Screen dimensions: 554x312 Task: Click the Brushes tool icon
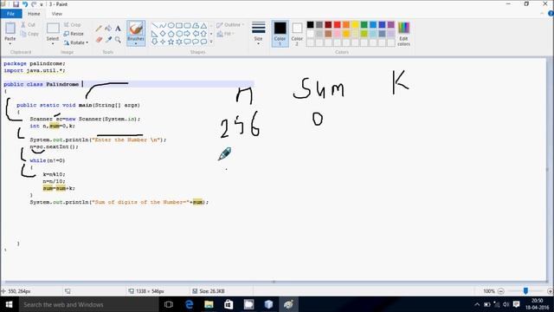(x=136, y=29)
